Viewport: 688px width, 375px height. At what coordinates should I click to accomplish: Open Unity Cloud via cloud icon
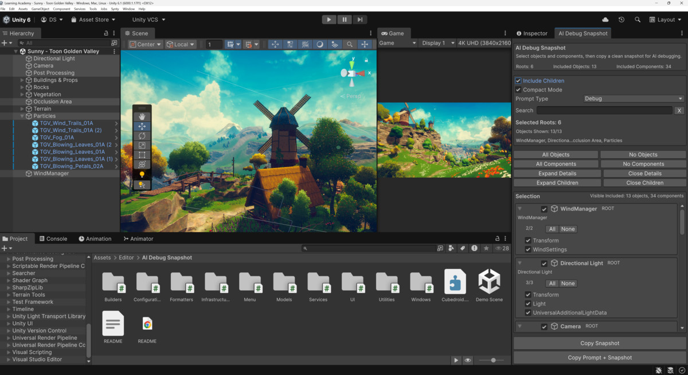coord(605,19)
